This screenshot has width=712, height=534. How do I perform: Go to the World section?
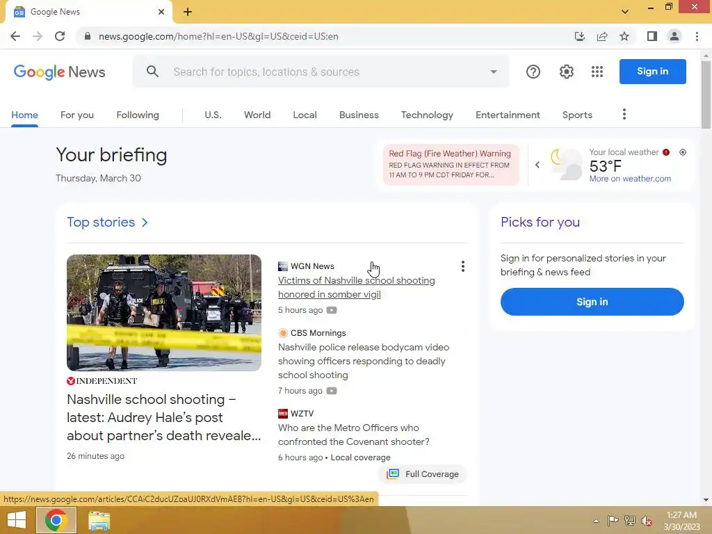click(257, 115)
